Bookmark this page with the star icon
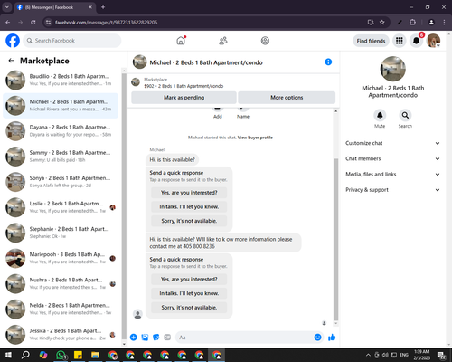The image size is (452, 362). click(x=382, y=23)
